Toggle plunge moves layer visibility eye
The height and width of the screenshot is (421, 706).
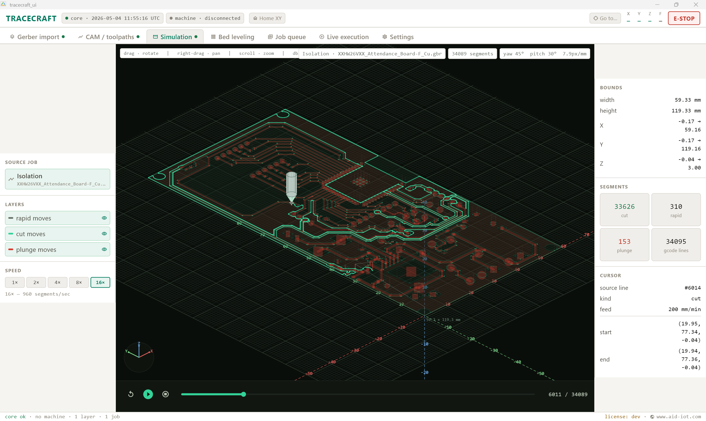click(104, 249)
